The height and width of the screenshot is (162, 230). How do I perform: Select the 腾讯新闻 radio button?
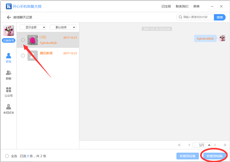click(x=23, y=56)
